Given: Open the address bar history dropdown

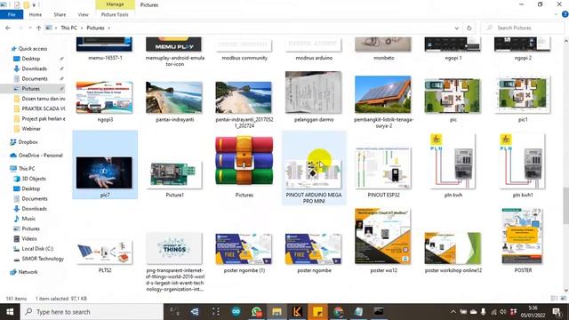Looking at the screenshot, I should [456, 28].
